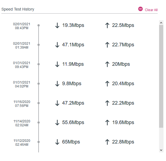Screen dimensions: 166x161
Task: Click the download arrow beside 9.8Mbps
Action: click(57, 84)
